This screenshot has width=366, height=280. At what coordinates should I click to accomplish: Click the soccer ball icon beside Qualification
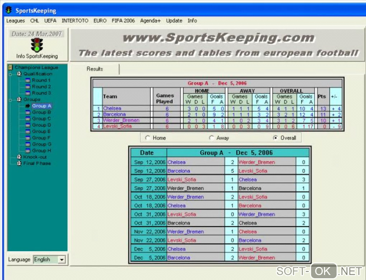point(19,74)
